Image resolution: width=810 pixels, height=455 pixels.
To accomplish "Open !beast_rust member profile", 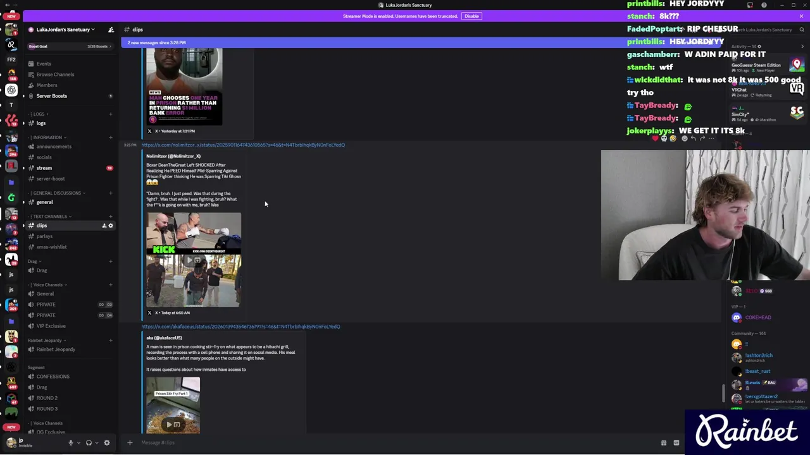I will 758,372.
